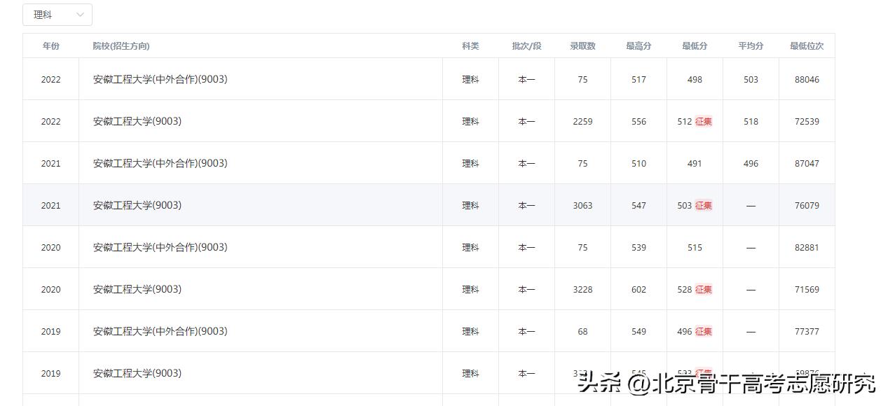Click the 年份 column header
Image resolution: width=888 pixels, height=406 pixels.
point(51,46)
